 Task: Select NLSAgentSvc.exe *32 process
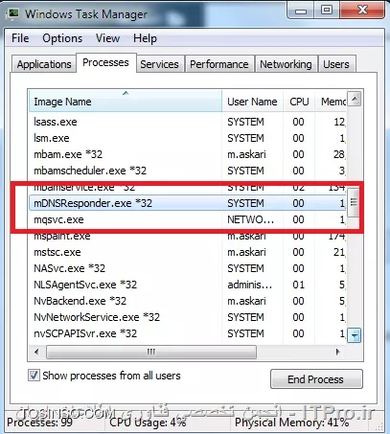click(188, 285)
